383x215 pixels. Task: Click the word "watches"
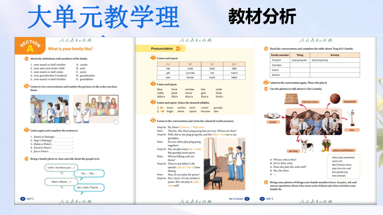189,89
